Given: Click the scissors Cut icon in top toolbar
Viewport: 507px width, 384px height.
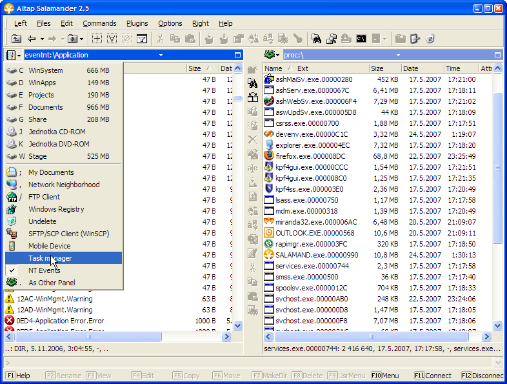Looking at the screenshot, I should (x=161, y=39).
